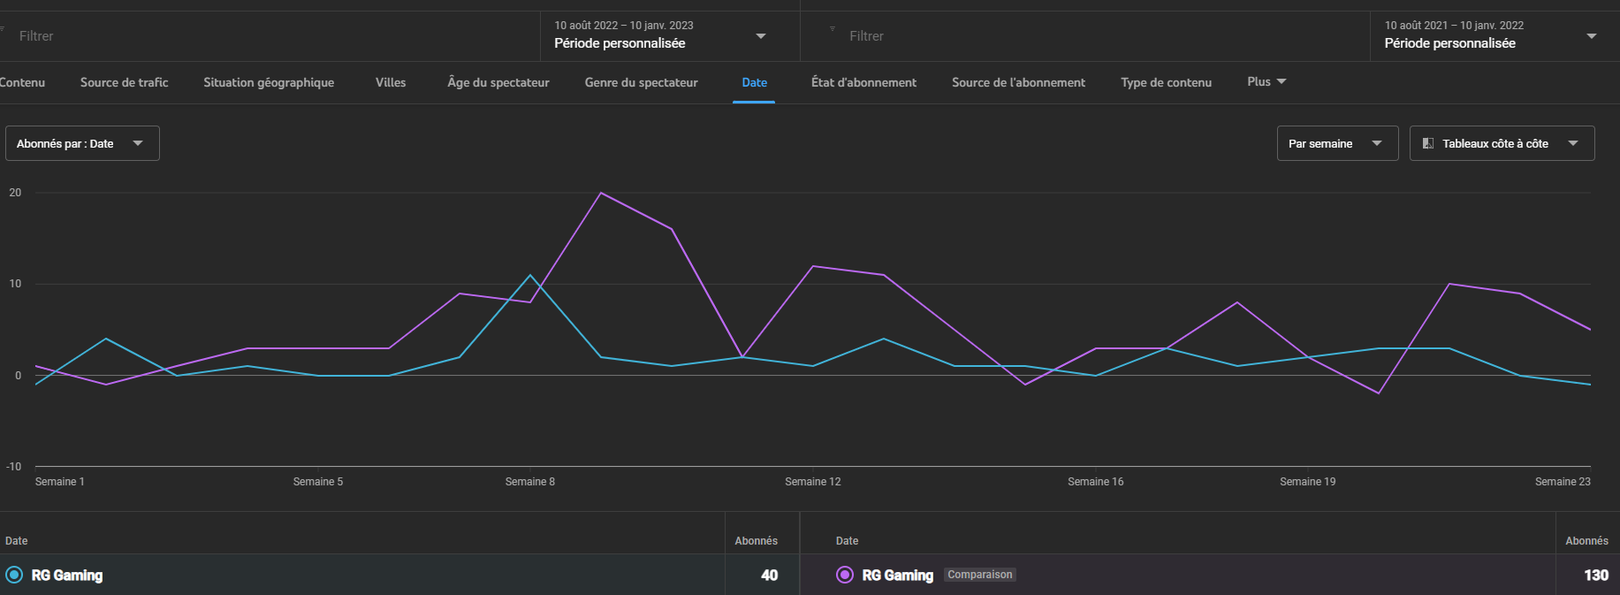Open the Tableaux côte à côte layout dropdown

(1502, 143)
